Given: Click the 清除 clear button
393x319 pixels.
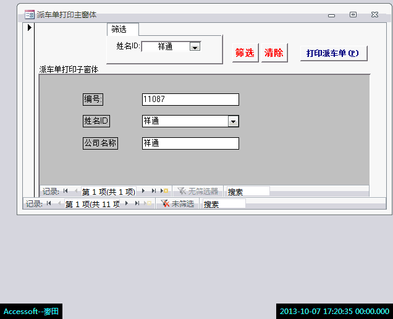Looking at the screenshot, I should click(274, 53).
